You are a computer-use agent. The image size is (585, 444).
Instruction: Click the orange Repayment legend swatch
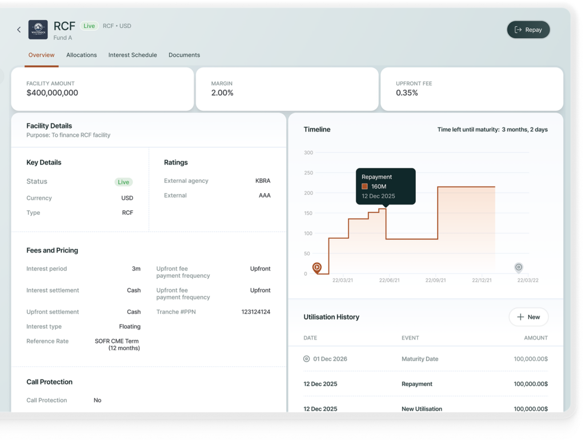[x=364, y=186]
